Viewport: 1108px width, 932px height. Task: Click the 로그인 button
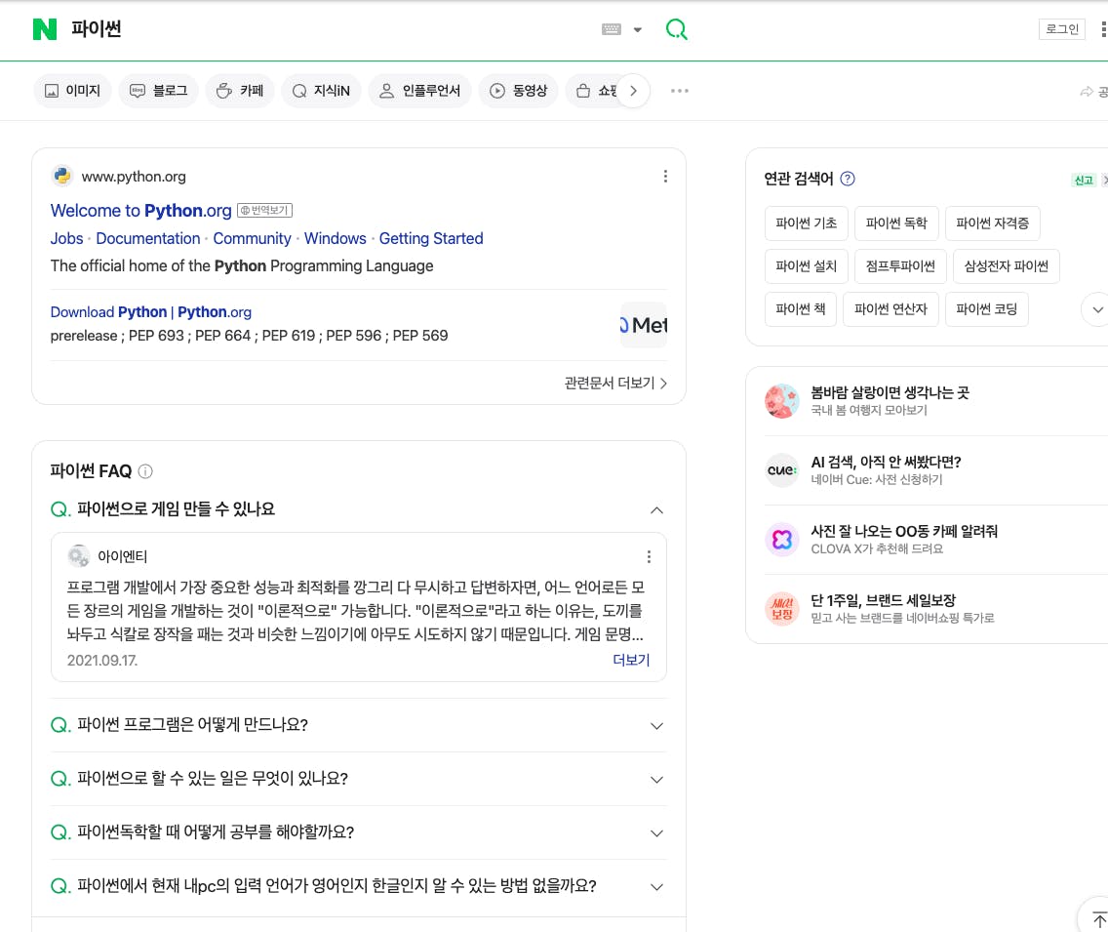[1061, 29]
